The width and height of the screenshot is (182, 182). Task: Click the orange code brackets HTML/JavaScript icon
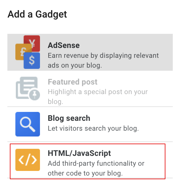[28, 160]
